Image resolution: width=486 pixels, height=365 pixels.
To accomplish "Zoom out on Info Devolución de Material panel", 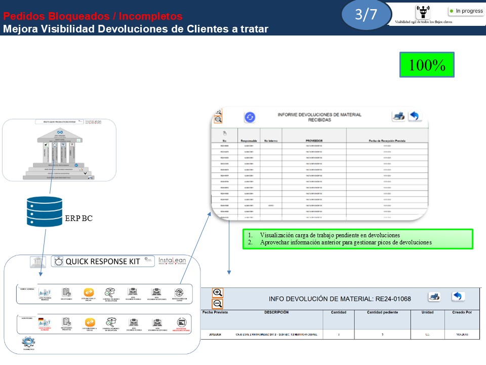I will [x=218, y=304].
